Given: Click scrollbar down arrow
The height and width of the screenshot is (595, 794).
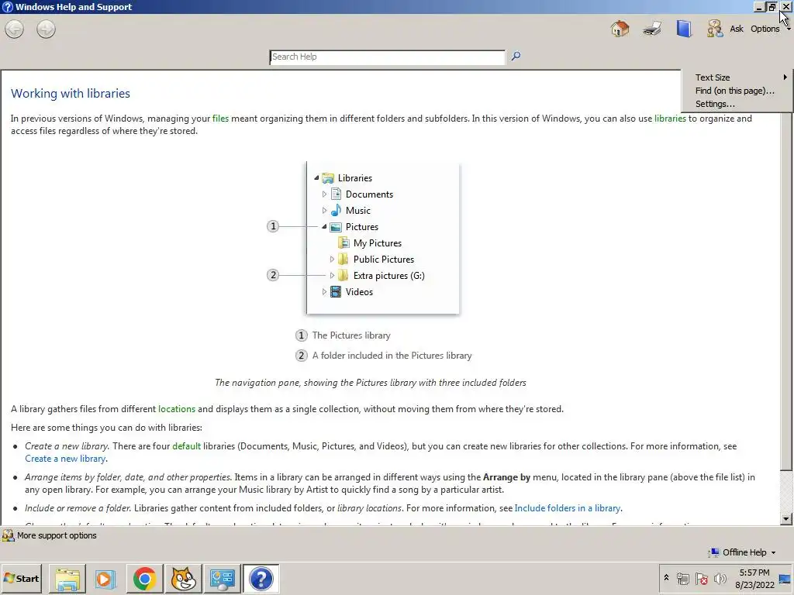Looking at the screenshot, I should tap(786, 518).
